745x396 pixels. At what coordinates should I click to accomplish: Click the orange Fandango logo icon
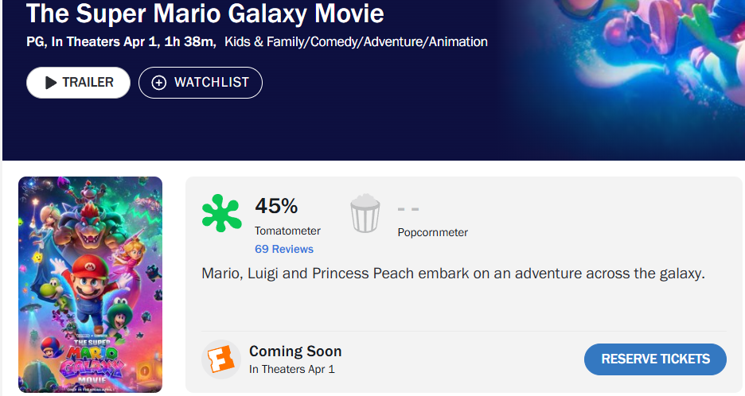(x=220, y=359)
